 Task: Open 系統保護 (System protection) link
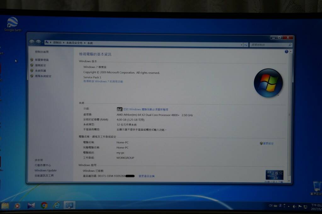click(x=40, y=70)
